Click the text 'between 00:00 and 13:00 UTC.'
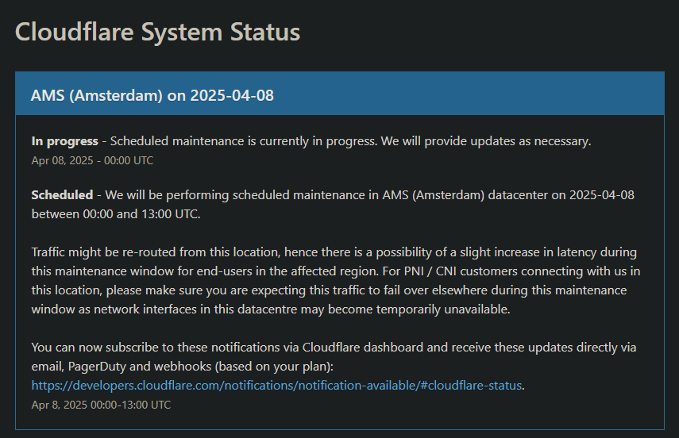The height and width of the screenshot is (438, 679). click(x=116, y=213)
